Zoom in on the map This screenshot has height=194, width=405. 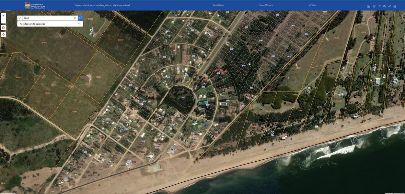tap(3, 16)
